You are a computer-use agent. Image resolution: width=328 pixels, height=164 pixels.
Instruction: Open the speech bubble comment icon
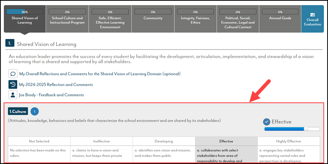coord(13,74)
